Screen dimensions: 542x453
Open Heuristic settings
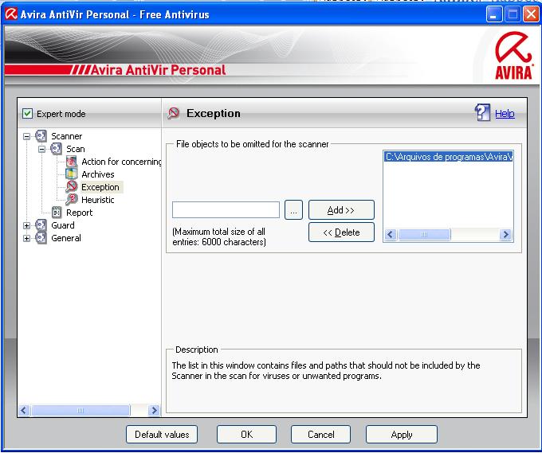98,200
